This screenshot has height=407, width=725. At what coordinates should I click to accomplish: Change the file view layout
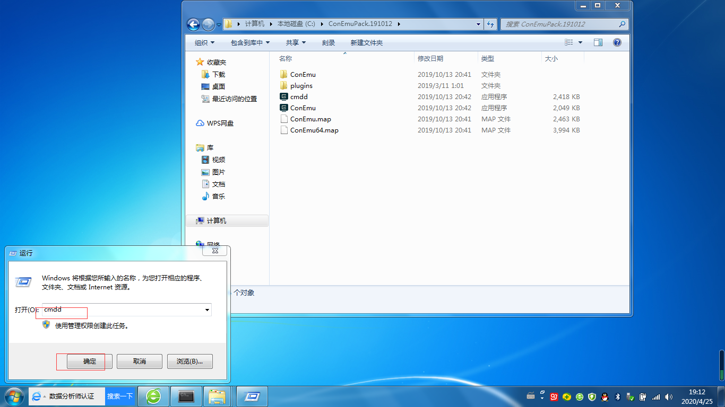[x=569, y=42]
